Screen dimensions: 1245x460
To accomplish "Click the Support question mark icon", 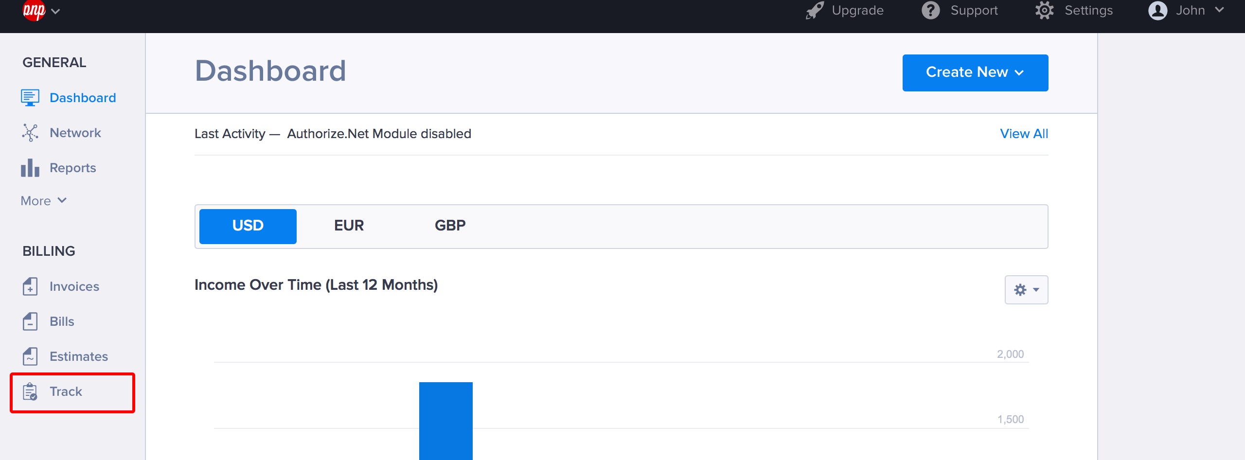I will pos(930,10).
